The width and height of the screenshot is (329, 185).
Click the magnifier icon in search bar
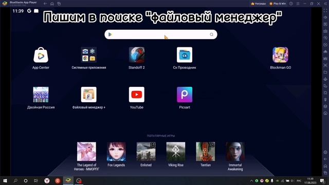(211, 34)
